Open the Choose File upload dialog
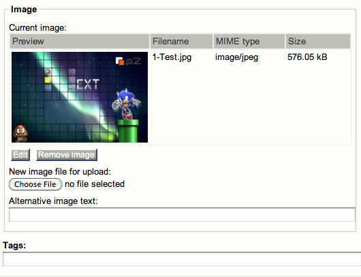The image size is (361, 277). (35, 184)
